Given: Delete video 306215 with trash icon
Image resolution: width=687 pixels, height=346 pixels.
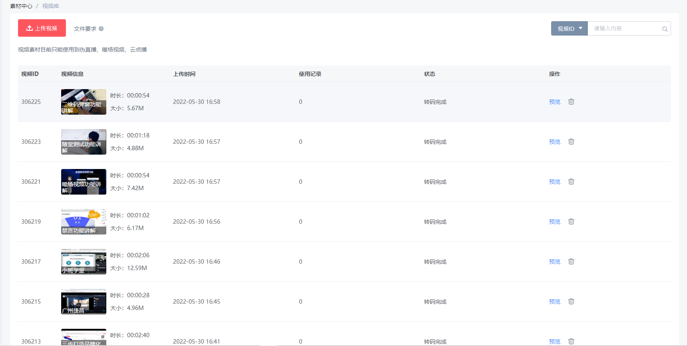Looking at the screenshot, I should pos(571,302).
